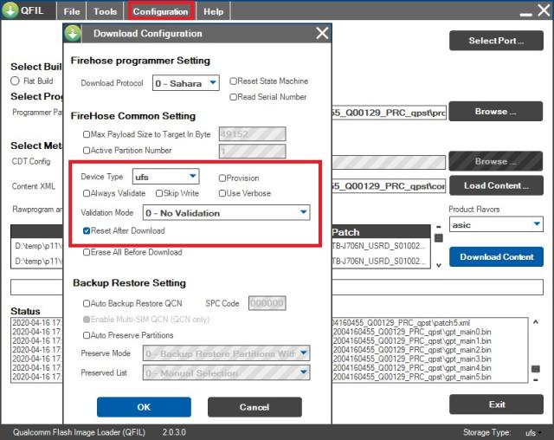Select the Flat Build radio button
Screen dimensions: 554x440
point(15,81)
